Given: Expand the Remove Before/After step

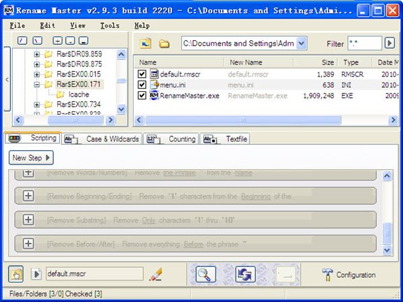Looking at the screenshot, I should tap(28, 243).
